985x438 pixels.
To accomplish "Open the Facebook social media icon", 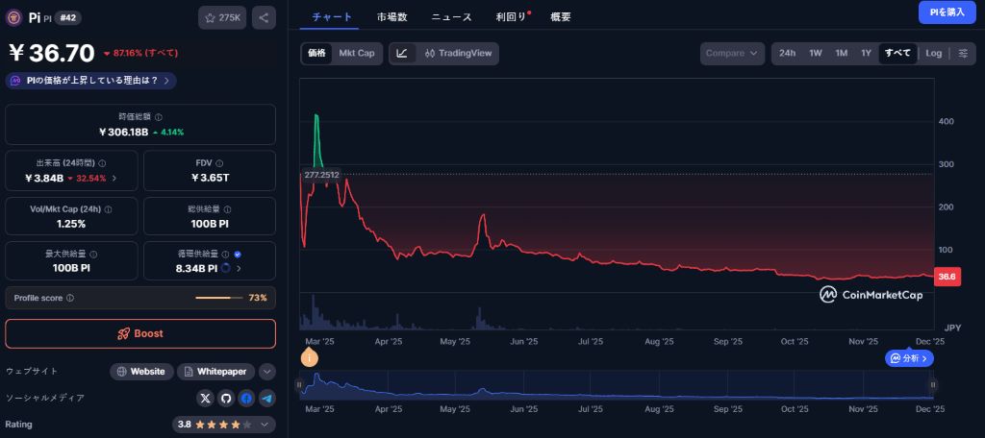I will pyautogui.click(x=246, y=398).
